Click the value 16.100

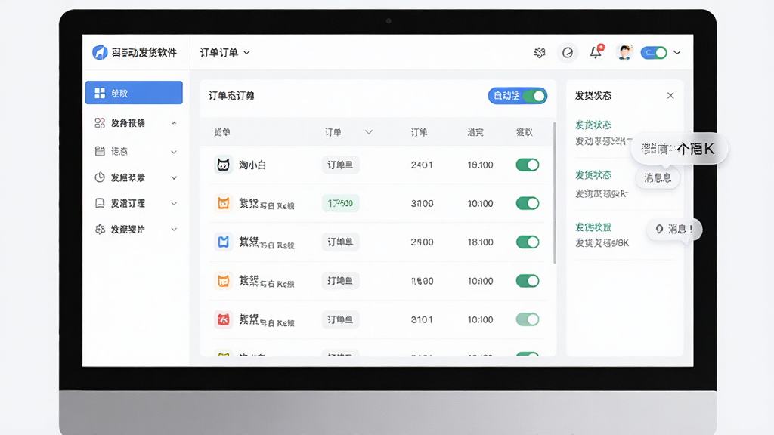click(480, 165)
